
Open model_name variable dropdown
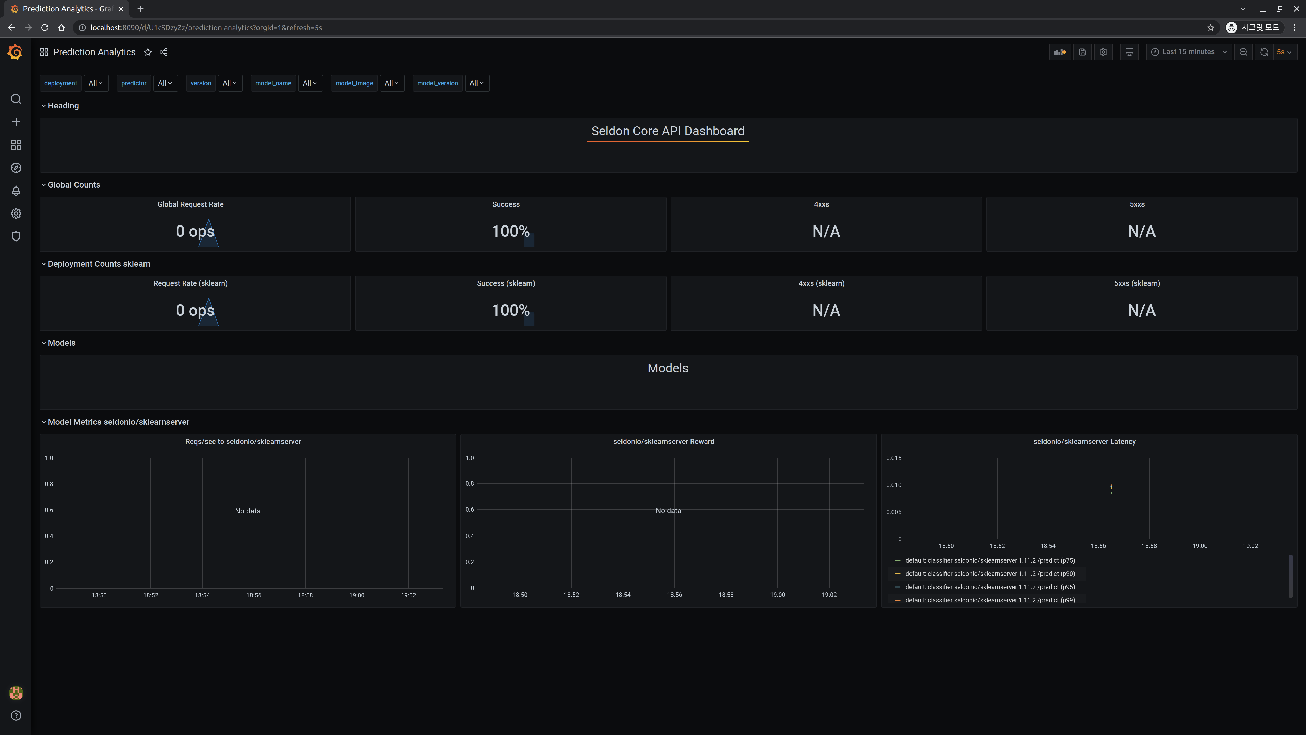click(310, 83)
